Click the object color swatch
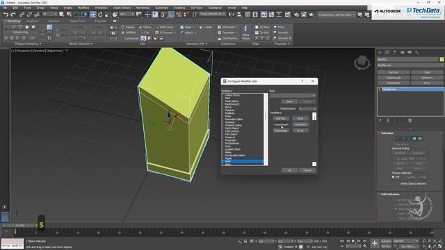This screenshot has height=250, width=445. point(442,59)
